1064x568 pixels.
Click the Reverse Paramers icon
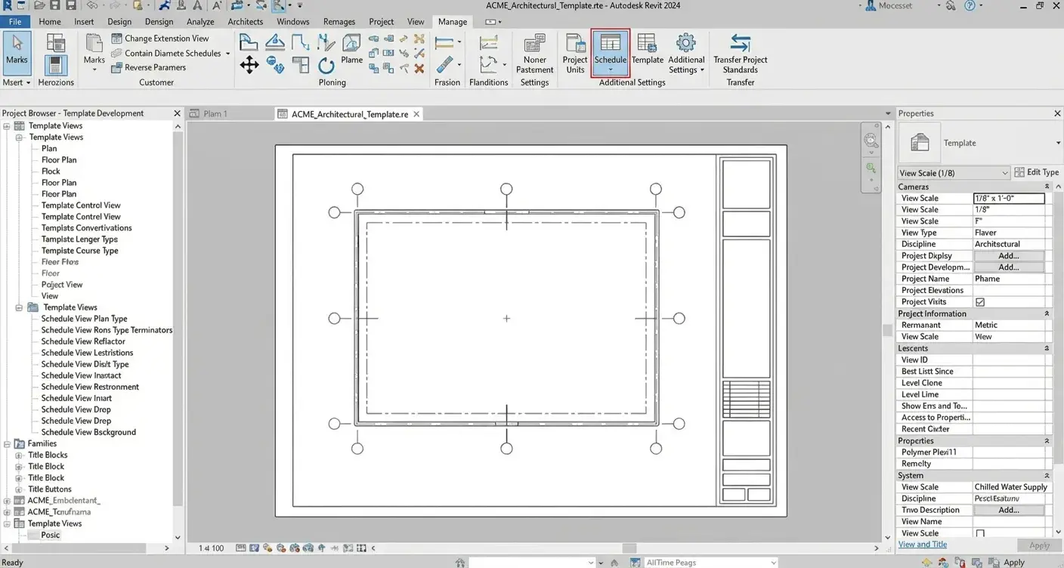coord(116,67)
